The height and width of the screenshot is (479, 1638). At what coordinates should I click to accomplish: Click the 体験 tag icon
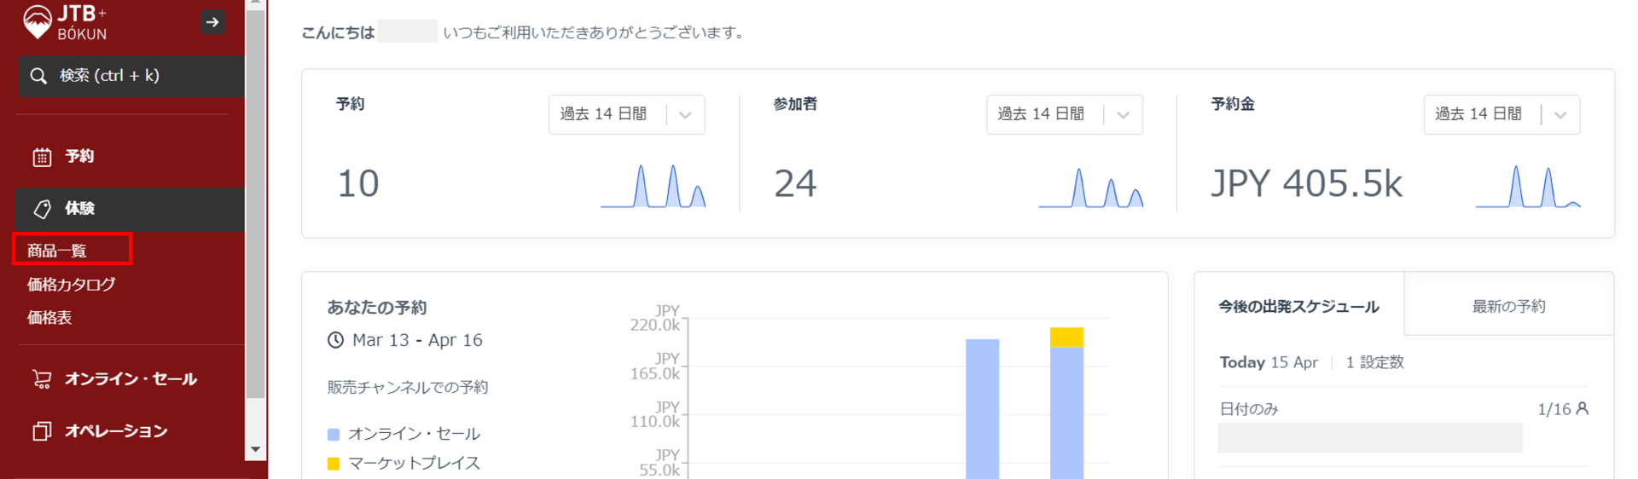click(42, 209)
